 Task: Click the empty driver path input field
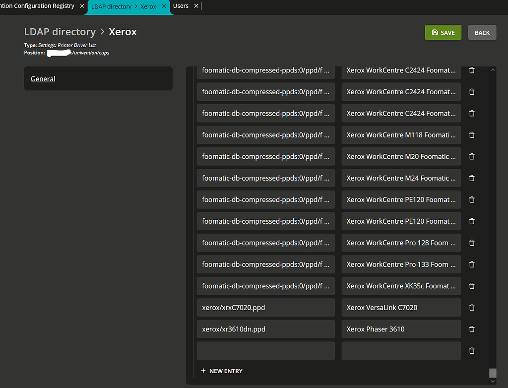tap(265, 351)
